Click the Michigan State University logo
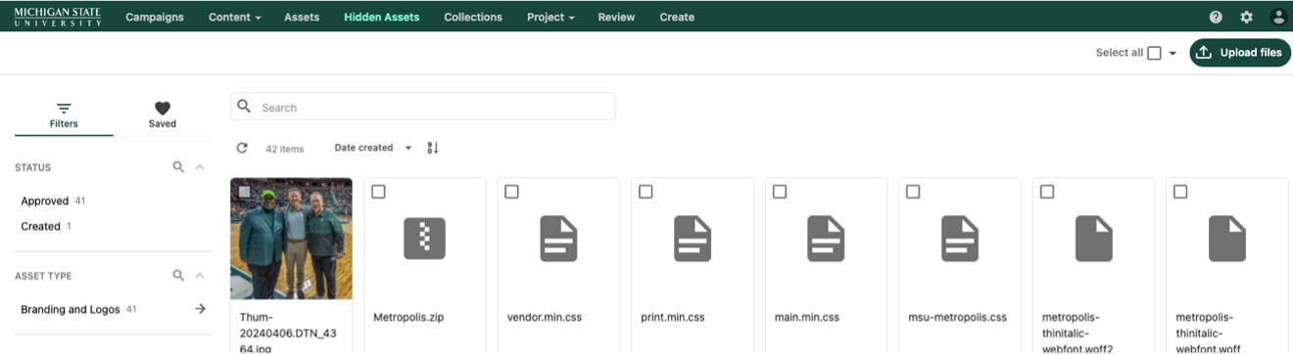The width and height of the screenshot is (1293, 355). coord(57,17)
